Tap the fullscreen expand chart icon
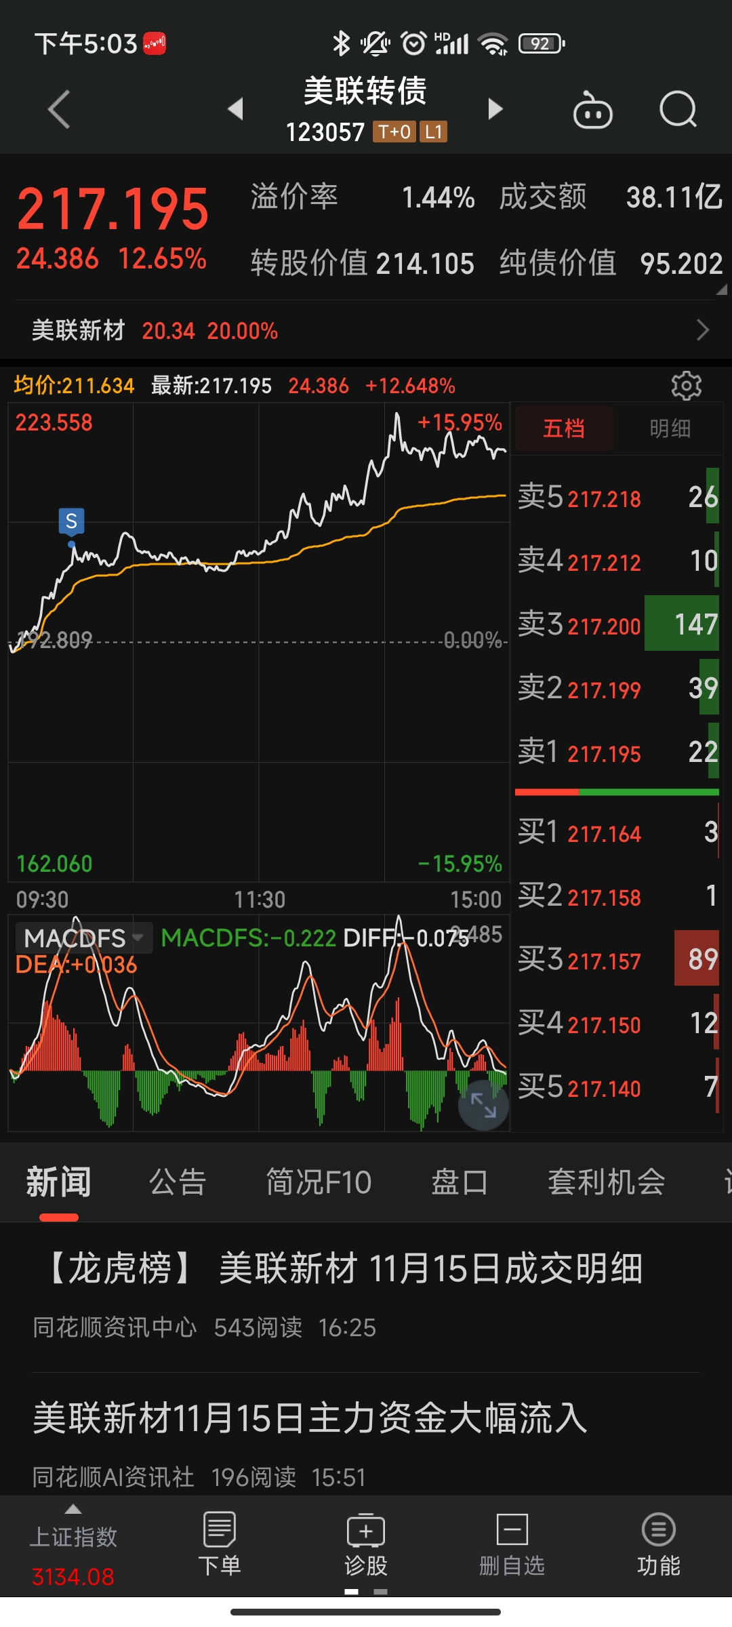This screenshot has width=732, height=1627. (x=483, y=1105)
